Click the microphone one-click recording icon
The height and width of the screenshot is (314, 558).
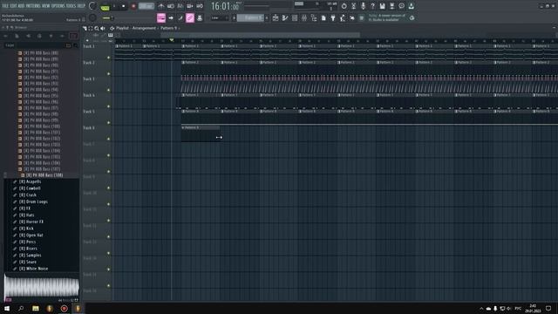pos(363,6)
